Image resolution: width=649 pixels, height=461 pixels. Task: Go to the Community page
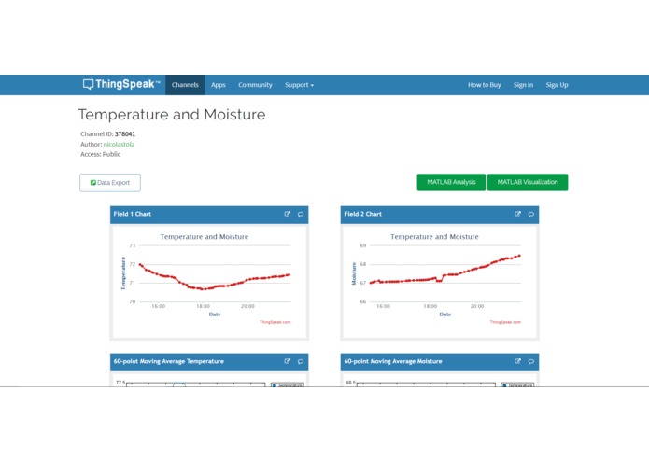[255, 85]
